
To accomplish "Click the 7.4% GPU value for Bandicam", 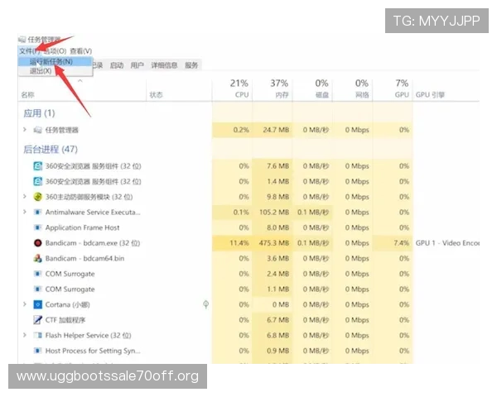I will click(x=401, y=243).
